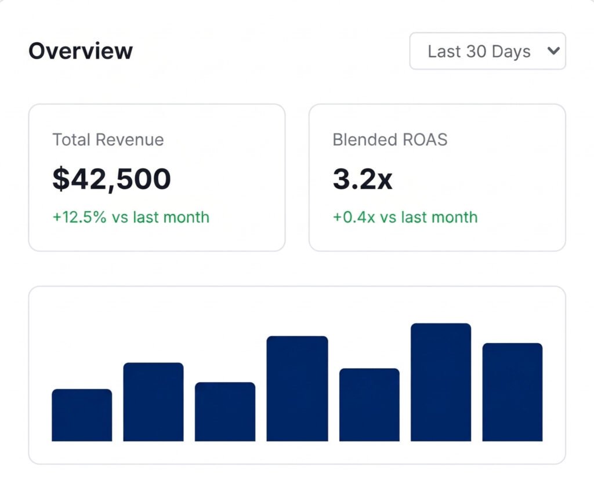This screenshot has height=487, width=594.
Task: Click the first bar in the chart
Action: (x=82, y=415)
